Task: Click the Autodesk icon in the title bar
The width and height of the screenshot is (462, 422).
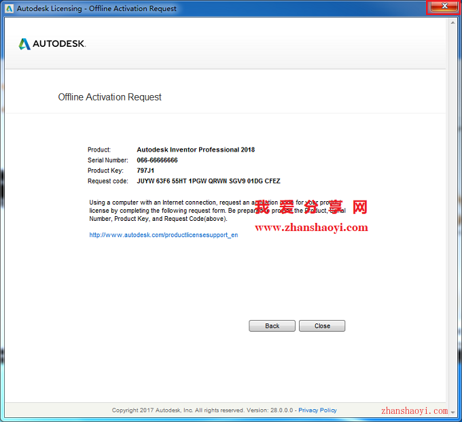Action: [9, 9]
